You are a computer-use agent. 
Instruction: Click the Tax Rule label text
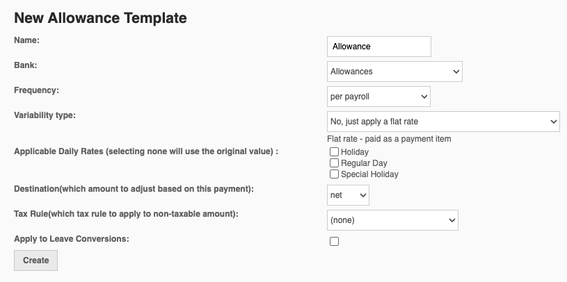126,214
